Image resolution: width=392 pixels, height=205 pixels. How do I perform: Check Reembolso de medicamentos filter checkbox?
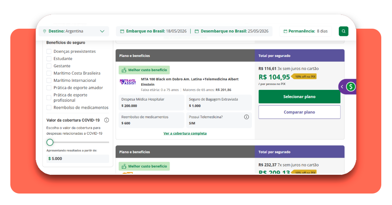pos(49,107)
